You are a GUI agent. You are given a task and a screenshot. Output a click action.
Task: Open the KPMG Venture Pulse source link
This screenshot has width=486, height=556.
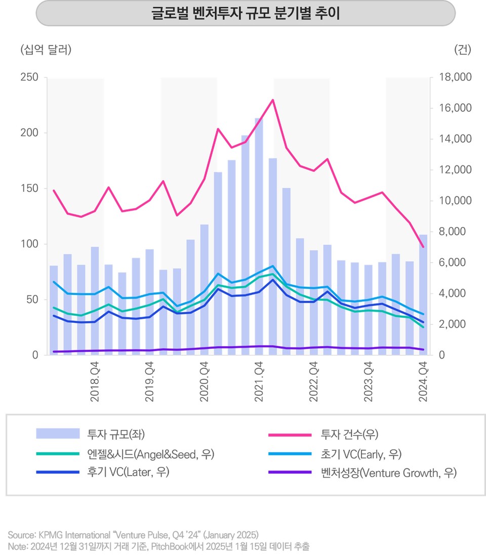pos(135,534)
